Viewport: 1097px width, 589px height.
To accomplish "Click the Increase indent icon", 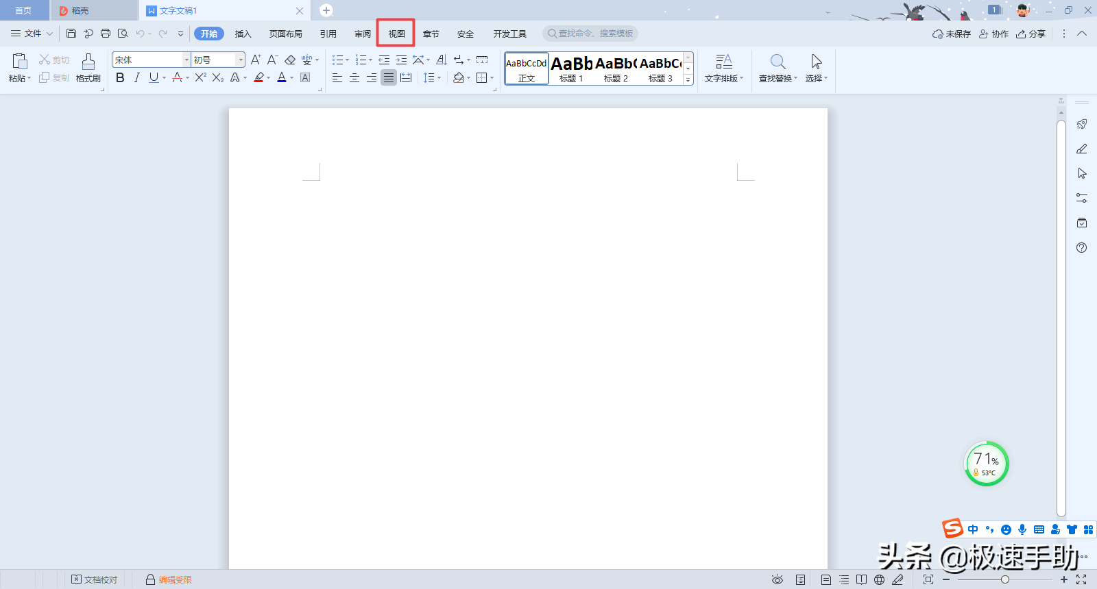I will tap(401, 60).
